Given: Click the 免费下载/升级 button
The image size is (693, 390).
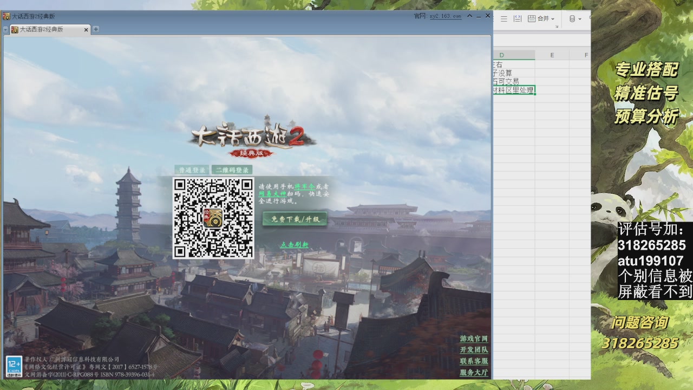Looking at the screenshot, I should coord(295,219).
